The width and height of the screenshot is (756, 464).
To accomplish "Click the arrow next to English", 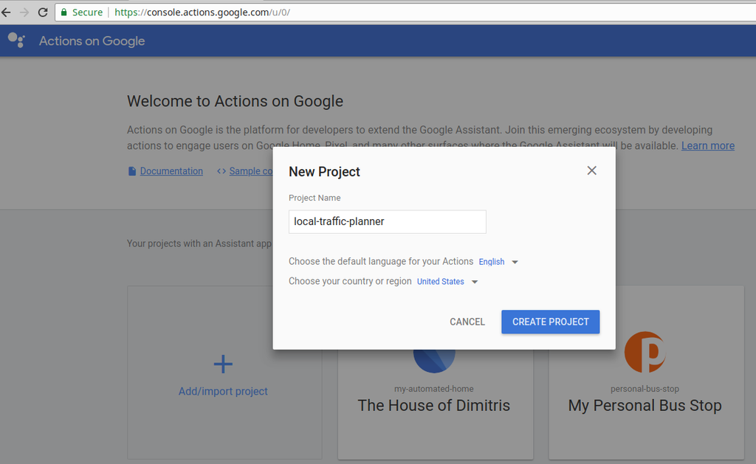I will click(x=515, y=262).
